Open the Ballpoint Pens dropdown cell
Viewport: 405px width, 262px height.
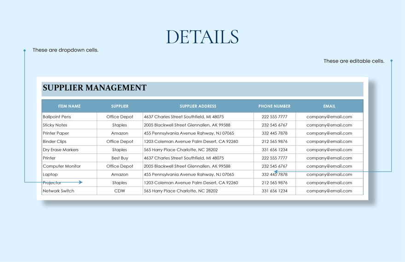[x=69, y=117]
